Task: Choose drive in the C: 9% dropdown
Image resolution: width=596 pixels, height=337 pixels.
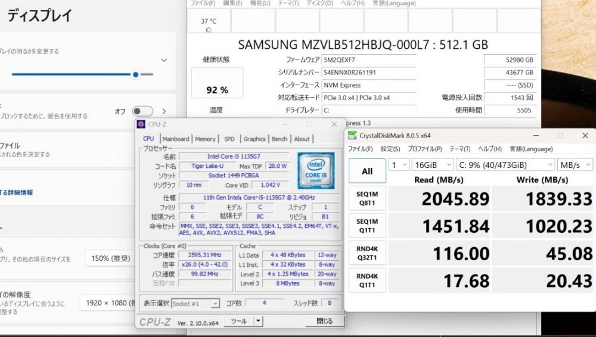Action: click(x=505, y=165)
